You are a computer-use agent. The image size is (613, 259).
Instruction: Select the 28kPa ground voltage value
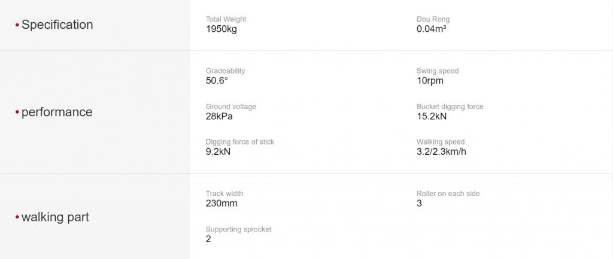click(219, 116)
